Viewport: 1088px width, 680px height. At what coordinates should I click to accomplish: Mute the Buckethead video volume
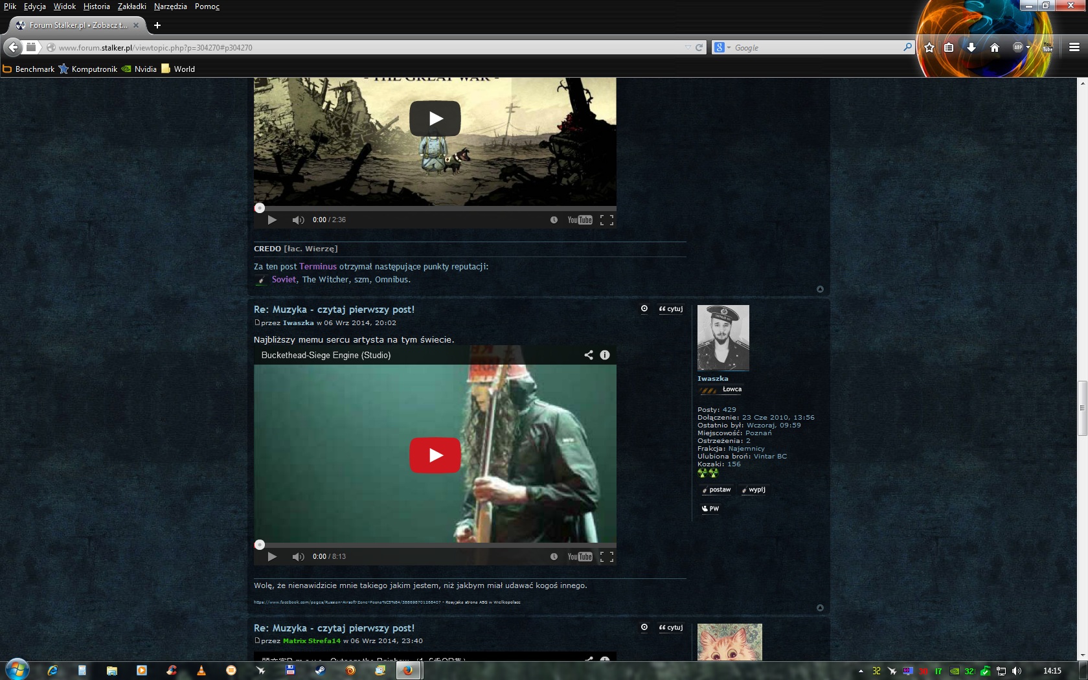(298, 556)
